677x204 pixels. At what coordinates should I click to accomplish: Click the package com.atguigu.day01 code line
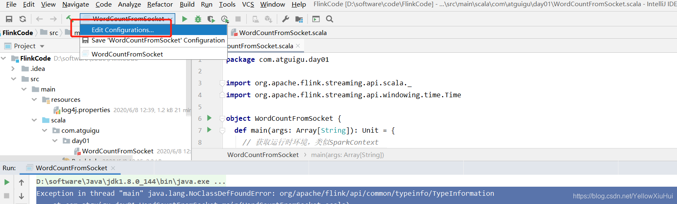pyautogui.click(x=277, y=59)
